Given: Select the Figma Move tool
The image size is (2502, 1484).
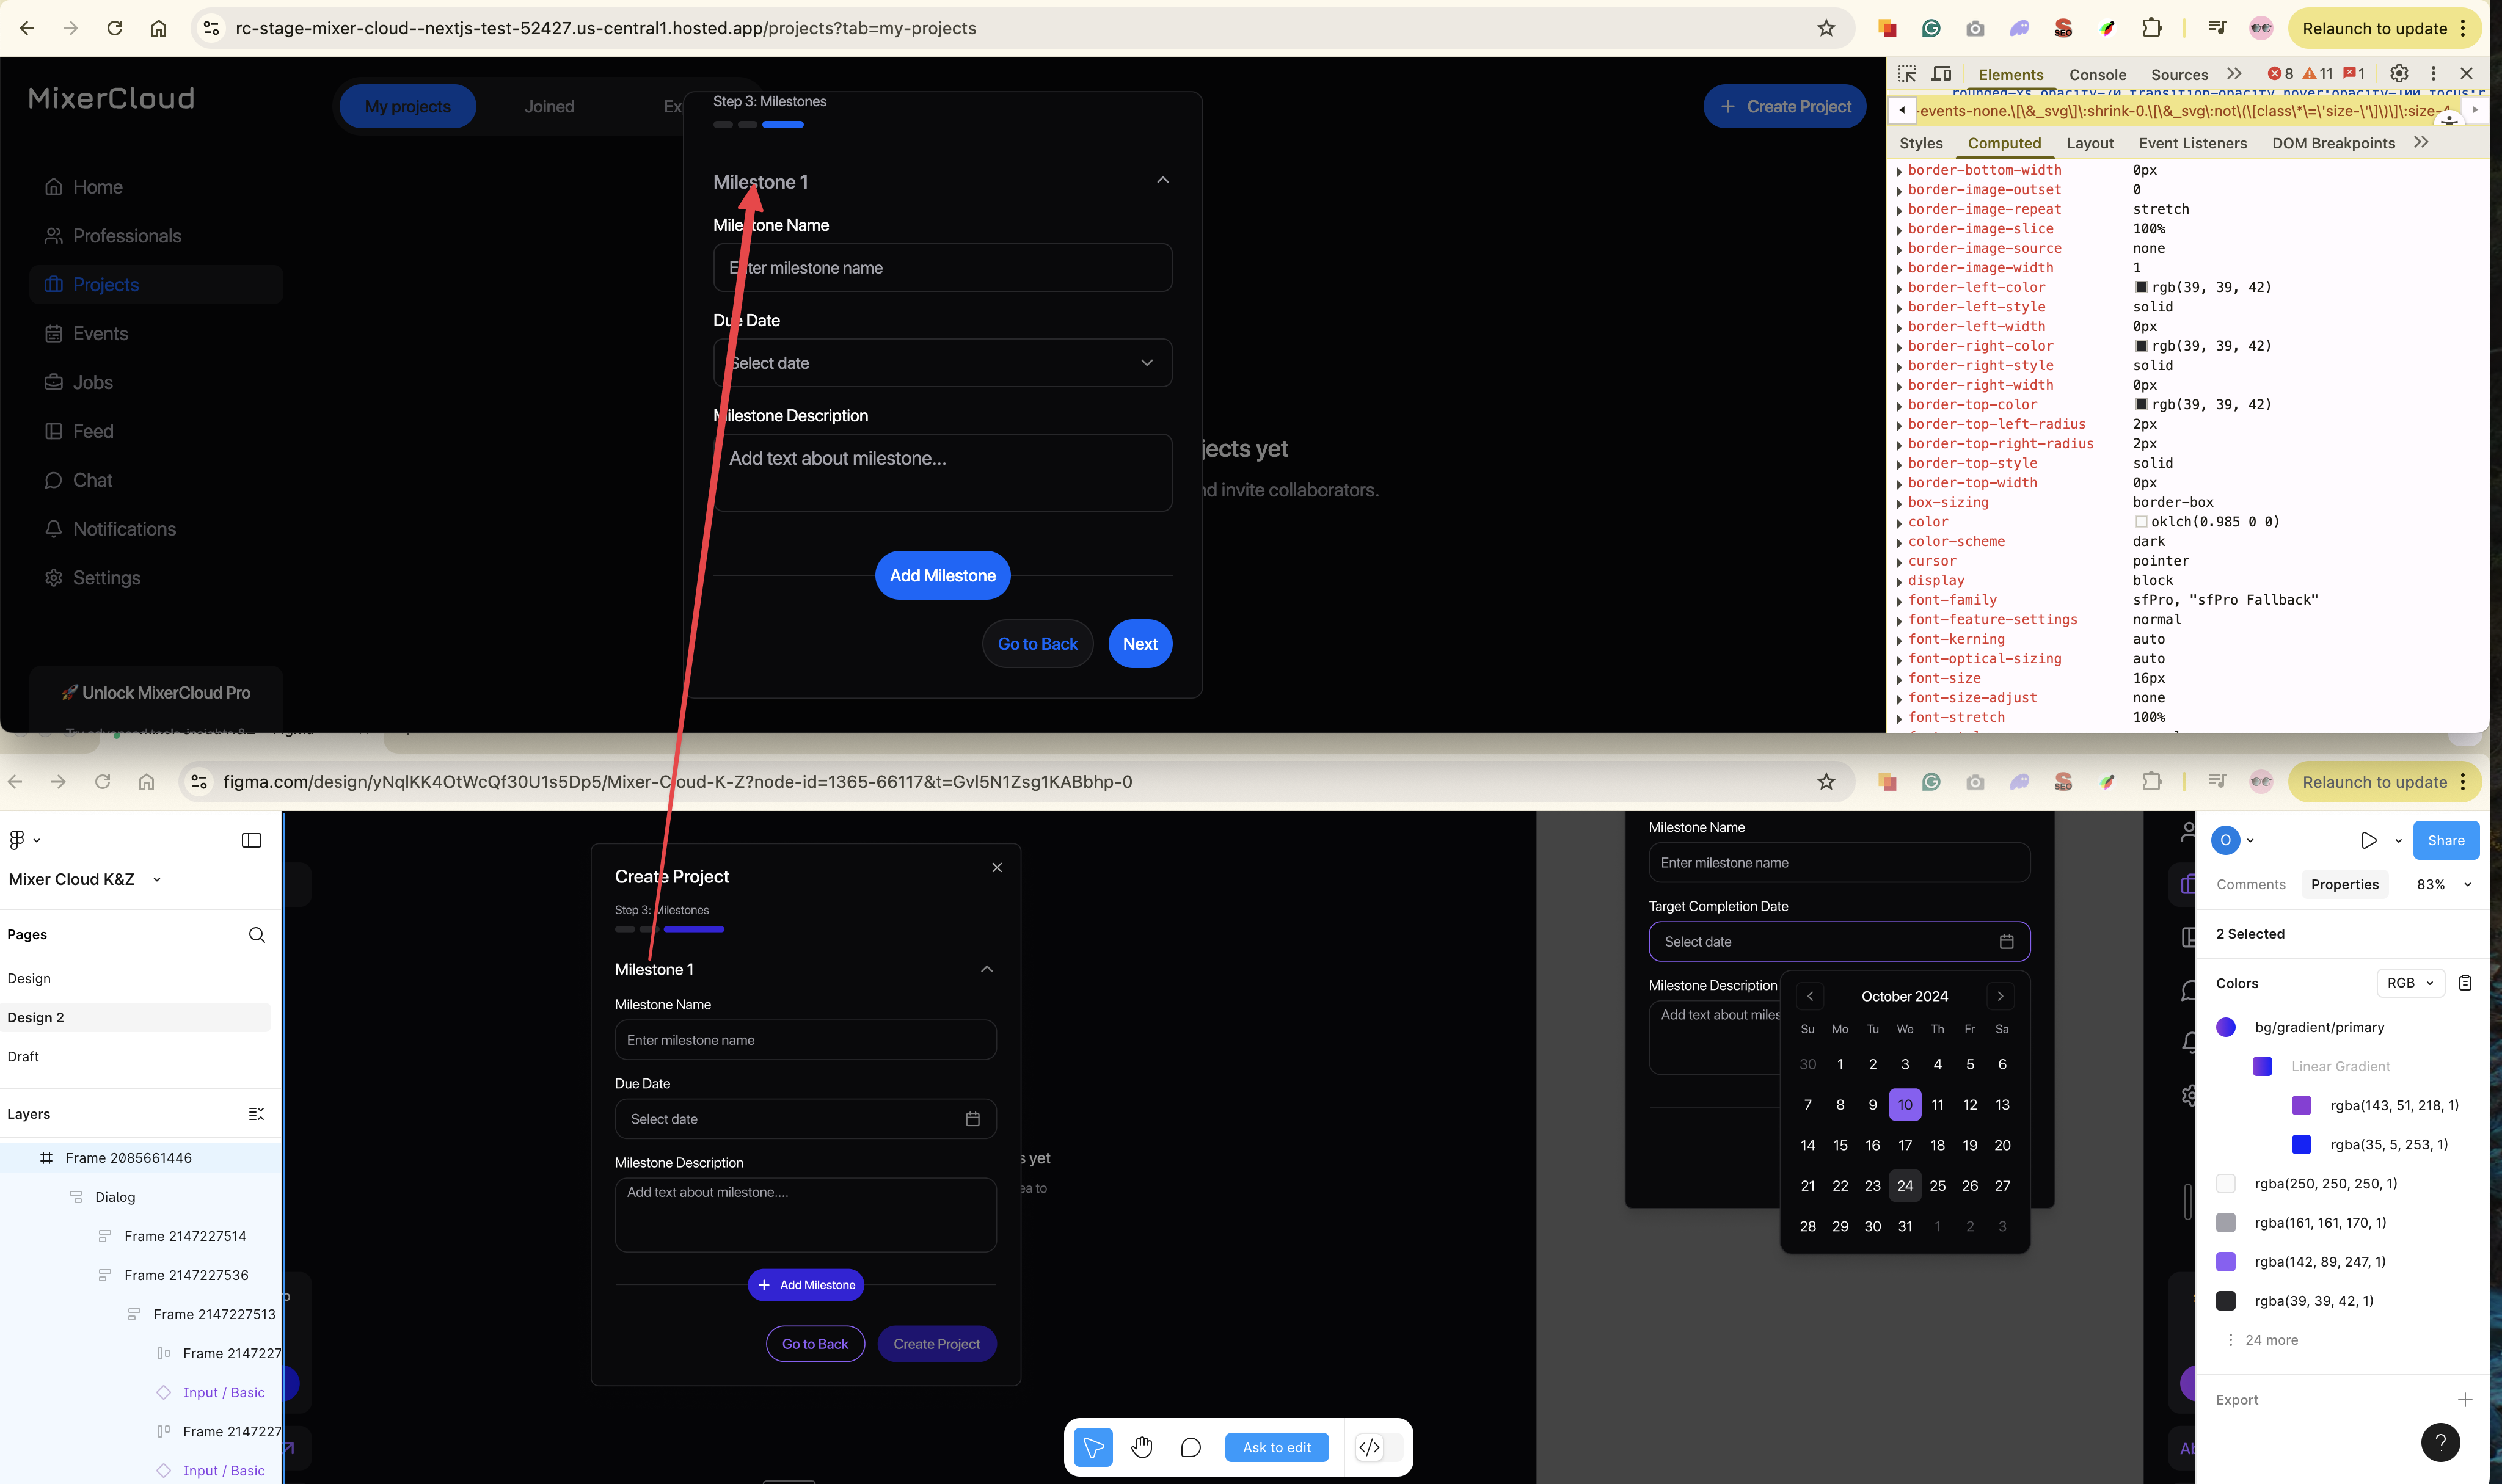Looking at the screenshot, I should (1092, 1447).
